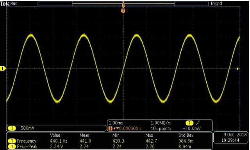Image resolution: width=250 pixels, height=150 pixels.
Task: Click the 2.24 V peak-peak value
Action: (56, 146)
